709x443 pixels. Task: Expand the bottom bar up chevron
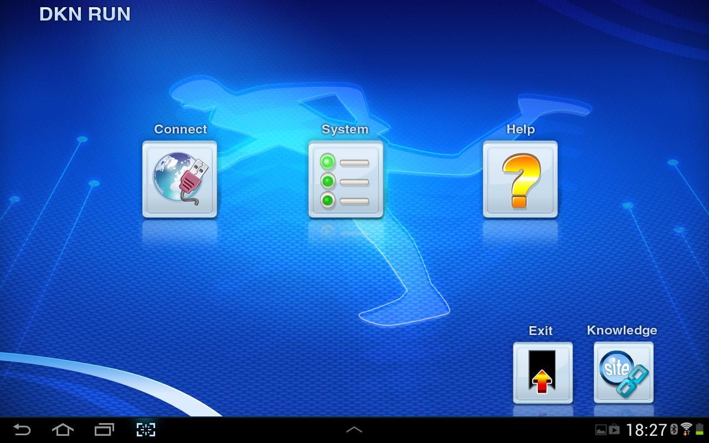point(354,430)
